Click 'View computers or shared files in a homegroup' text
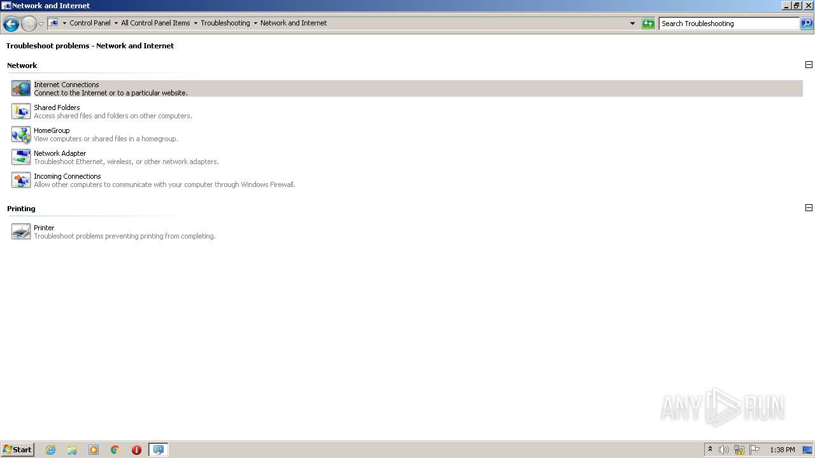Image resolution: width=815 pixels, height=458 pixels. (106, 139)
